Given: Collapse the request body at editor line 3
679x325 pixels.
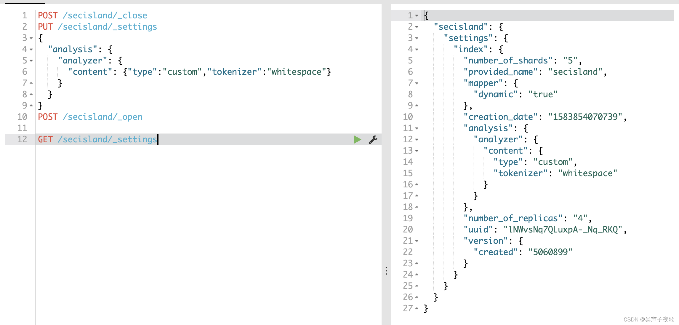Looking at the screenshot, I should 31,38.
